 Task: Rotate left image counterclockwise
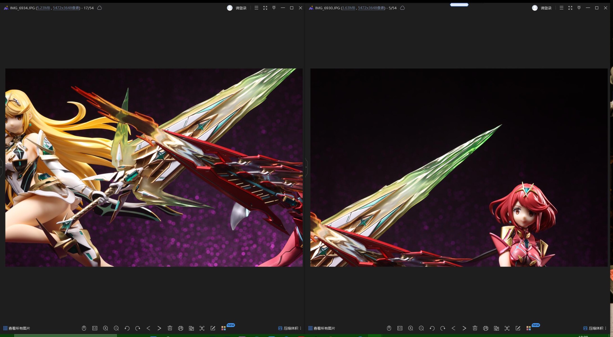pos(127,328)
